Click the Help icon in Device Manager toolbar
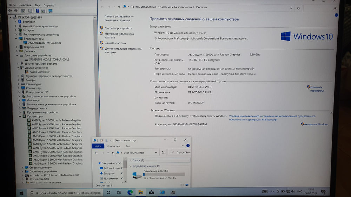Image resolution: width=351 pixels, height=197 pixels. [38, 11]
